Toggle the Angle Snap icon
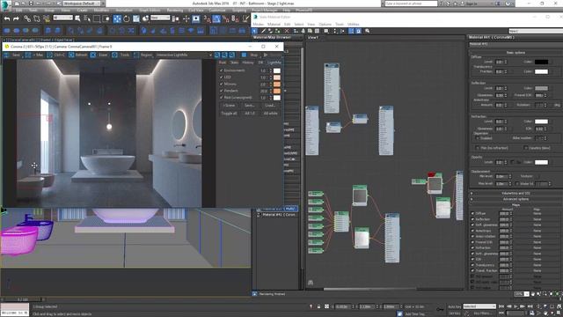The image size is (563, 317). coord(216,18)
